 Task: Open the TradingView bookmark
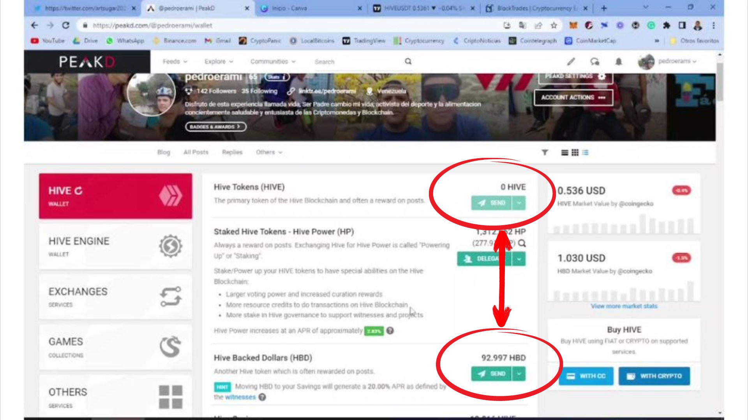pos(364,40)
